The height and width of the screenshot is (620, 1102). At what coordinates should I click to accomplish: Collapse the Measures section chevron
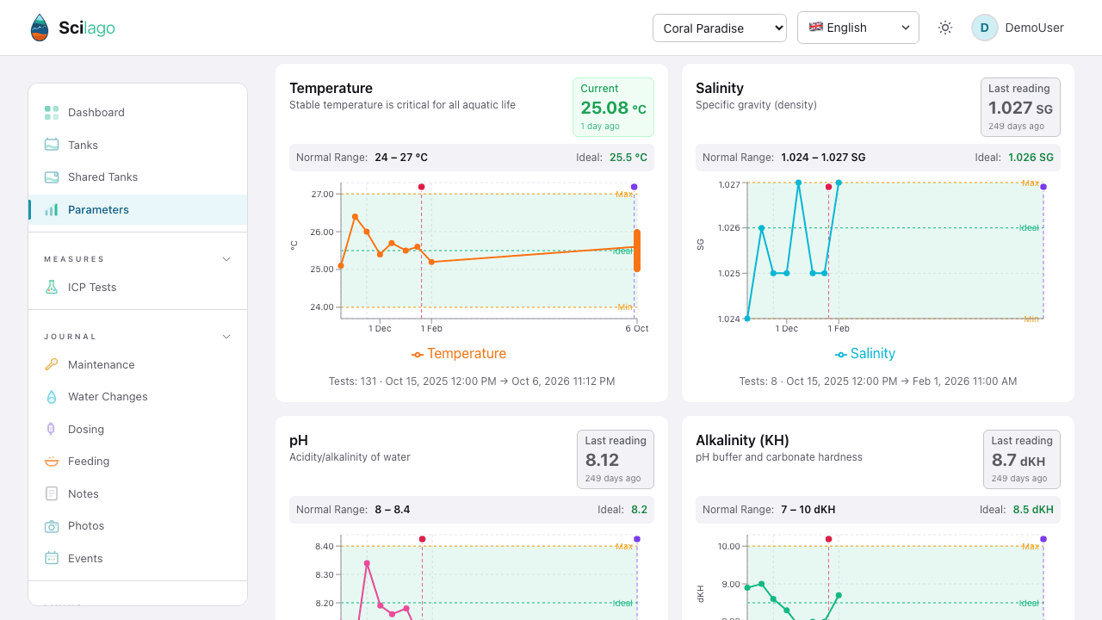[227, 259]
